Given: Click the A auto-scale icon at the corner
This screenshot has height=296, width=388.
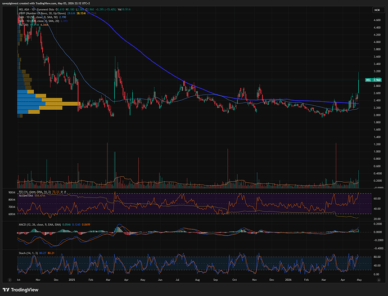Looking at the screenshot, I should point(378,280).
